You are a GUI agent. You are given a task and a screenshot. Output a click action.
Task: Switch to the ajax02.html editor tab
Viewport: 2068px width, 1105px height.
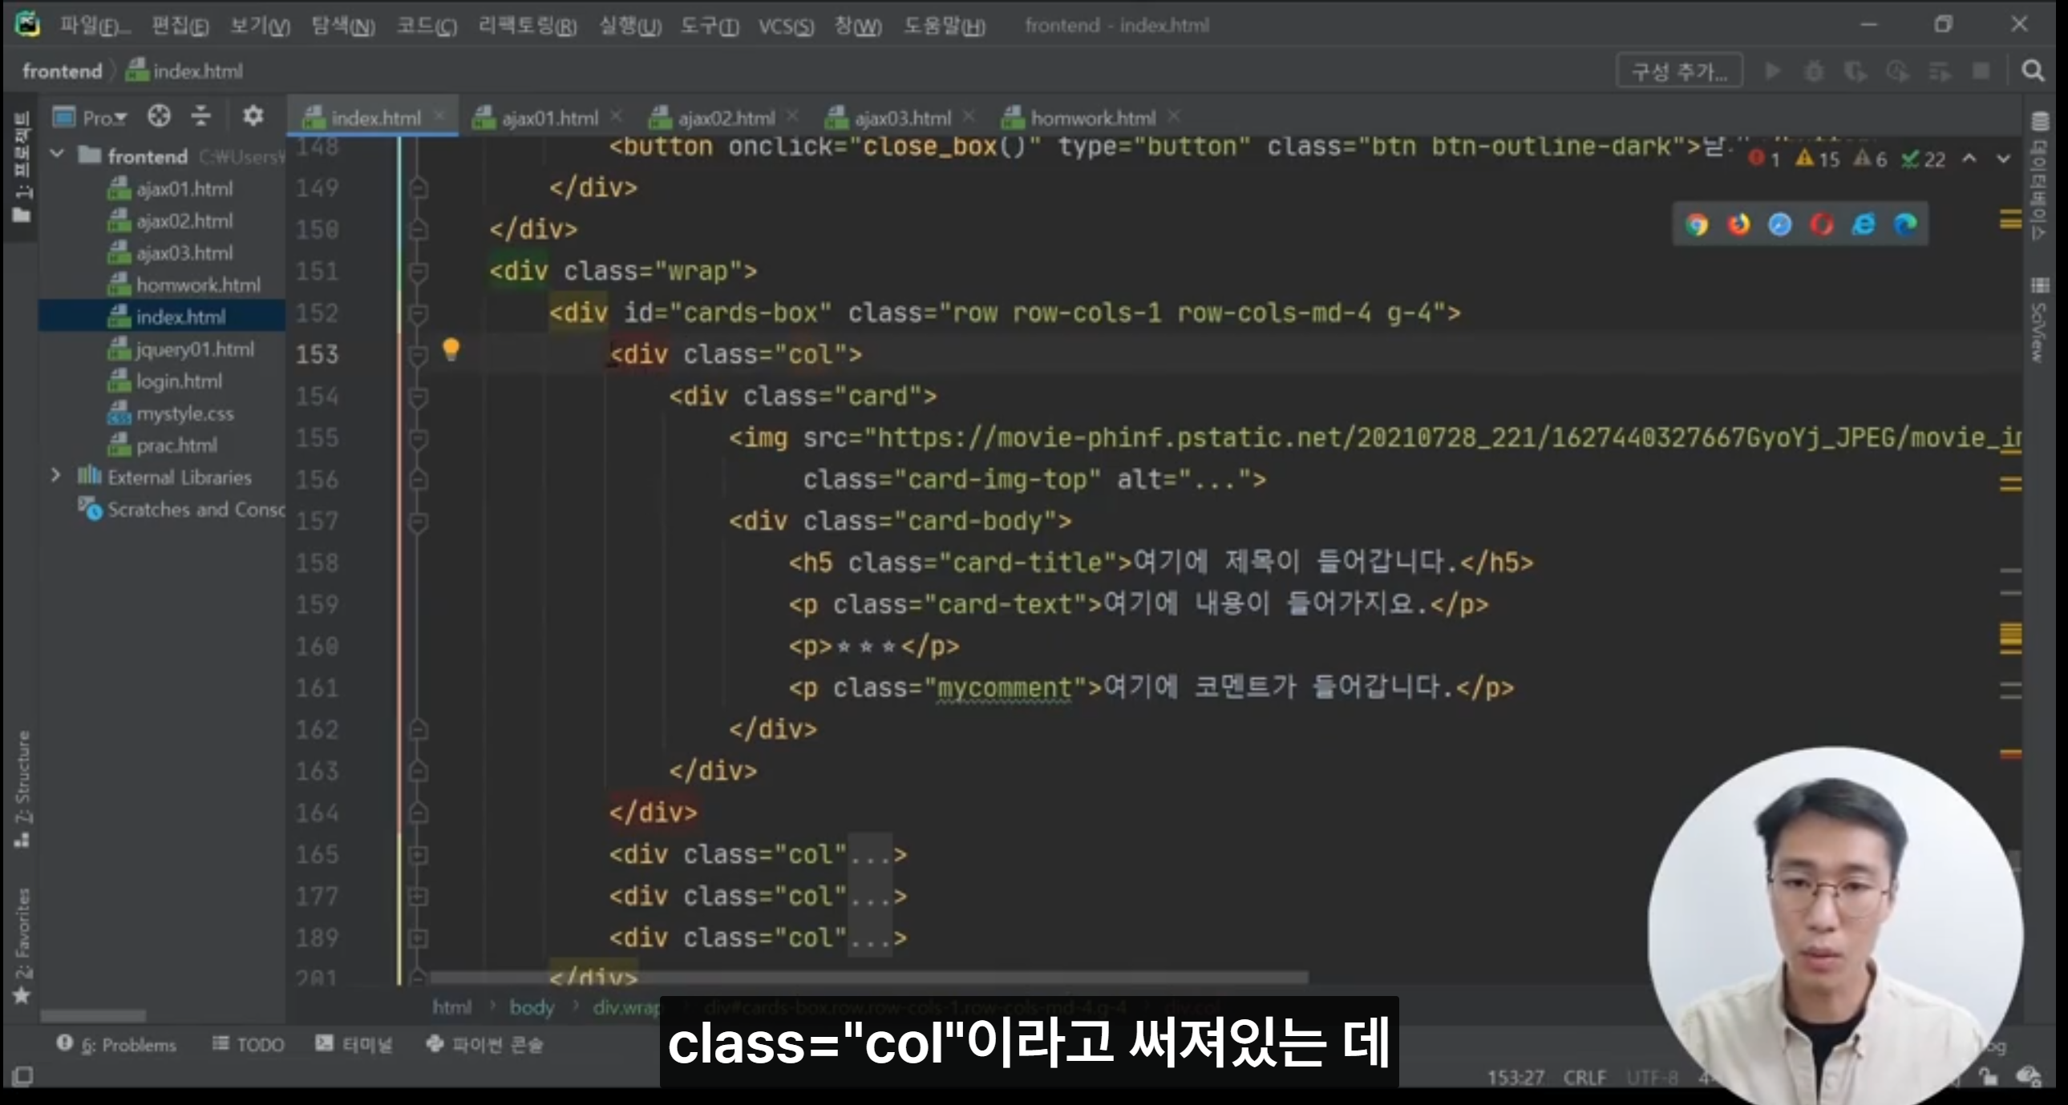[726, 118]
